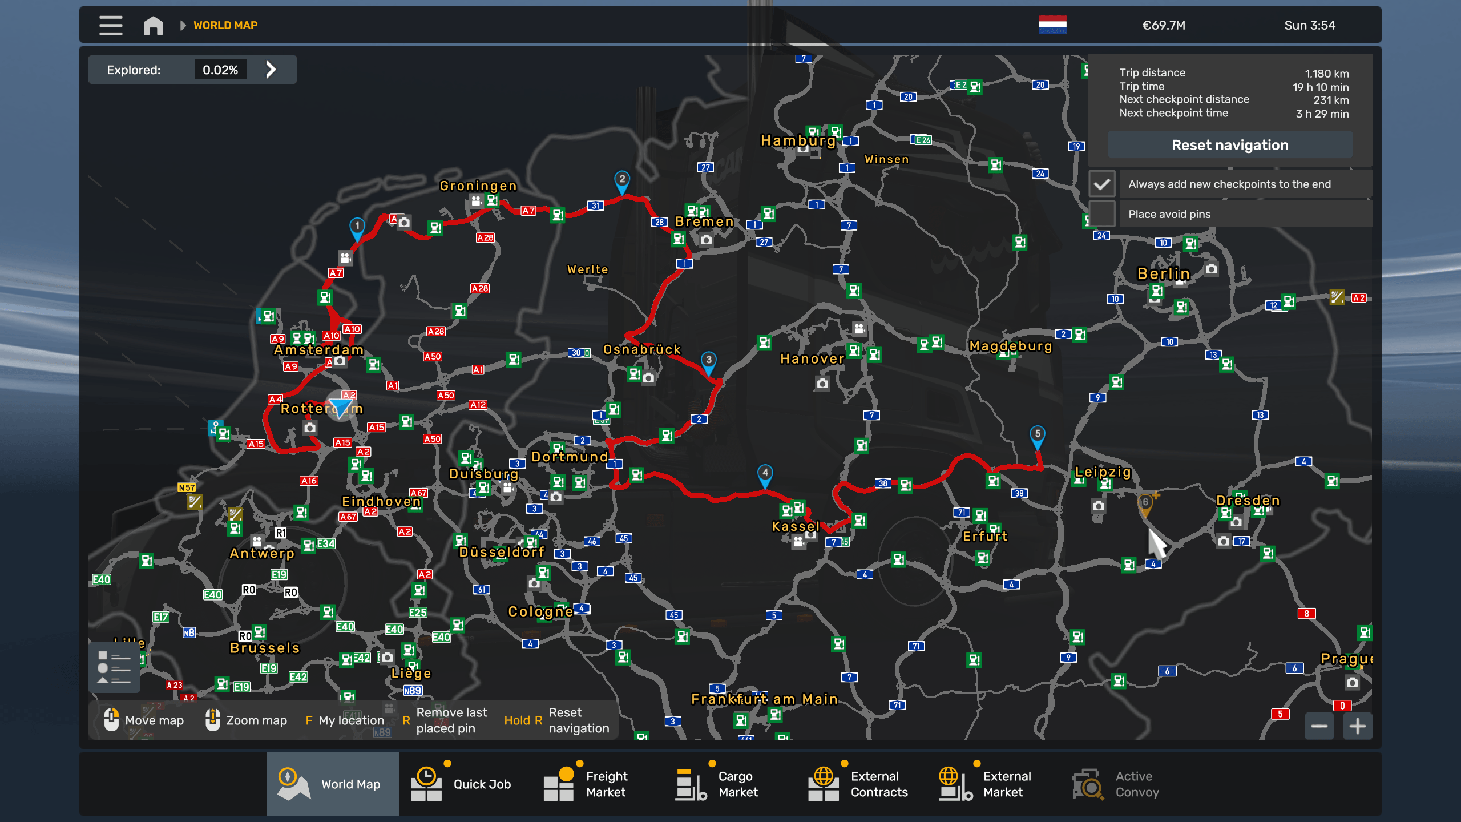Zoom out the map with minus button
This screenshot has height=822, width=1461.
click(x=1319, y=726)
